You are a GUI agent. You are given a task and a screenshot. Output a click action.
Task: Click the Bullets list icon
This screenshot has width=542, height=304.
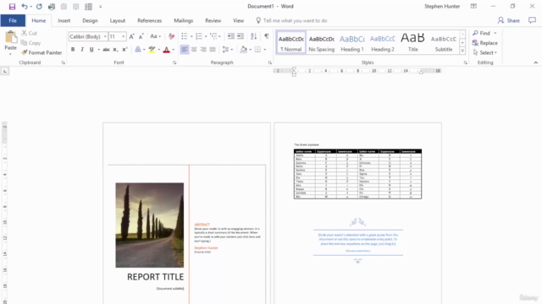point(185,36)
